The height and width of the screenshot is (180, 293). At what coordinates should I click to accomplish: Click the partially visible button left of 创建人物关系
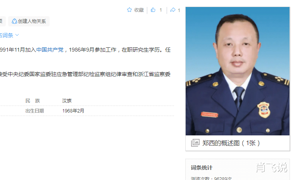click(x=3, y=21)
